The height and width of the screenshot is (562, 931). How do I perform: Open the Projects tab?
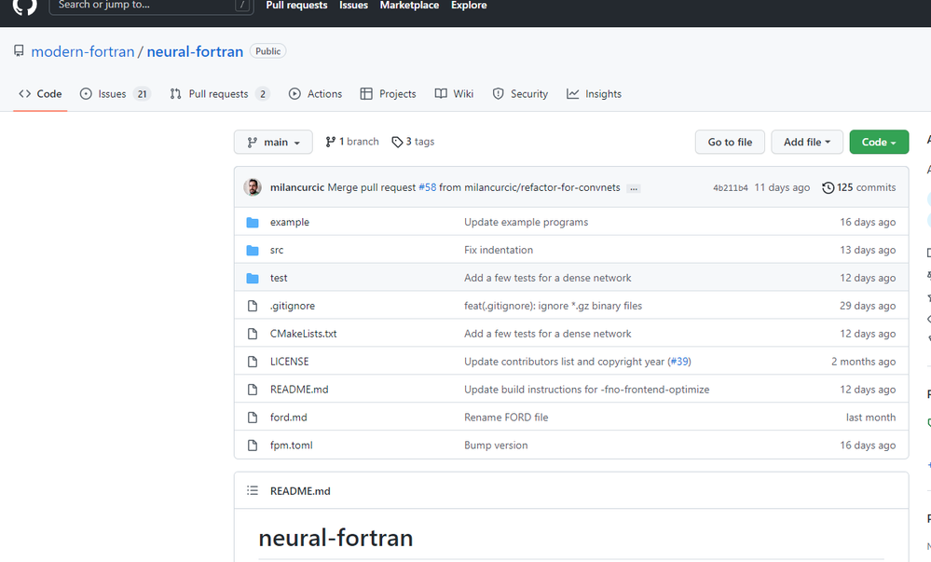tap(389, 94)
